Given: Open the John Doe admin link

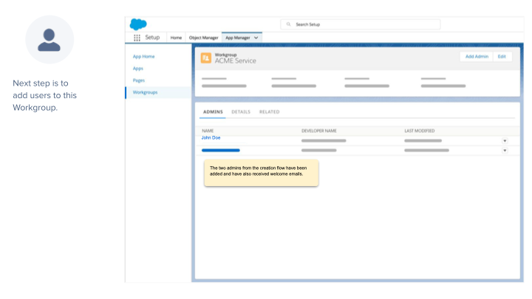Looking at the screenshot, I should [x=211, y=138].
